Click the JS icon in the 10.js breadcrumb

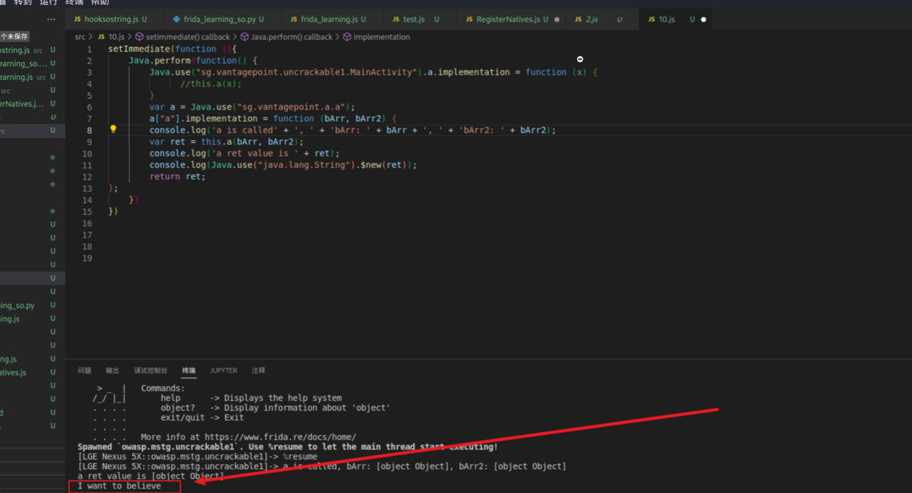102,37
